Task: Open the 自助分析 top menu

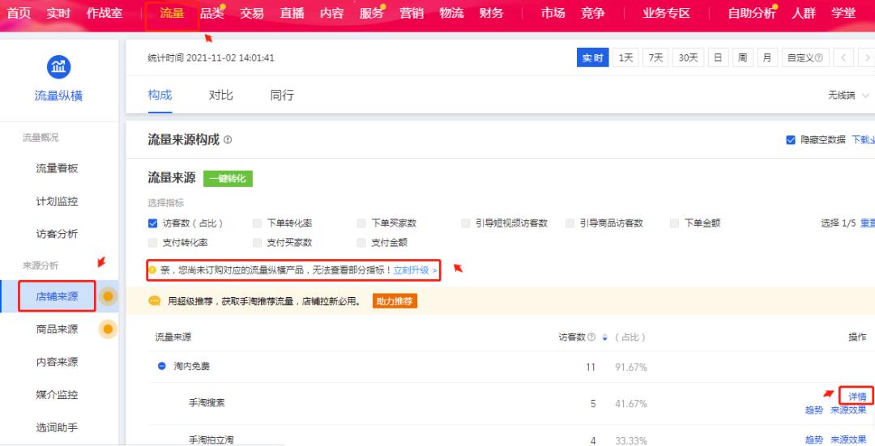Action: tap(752, 14)
